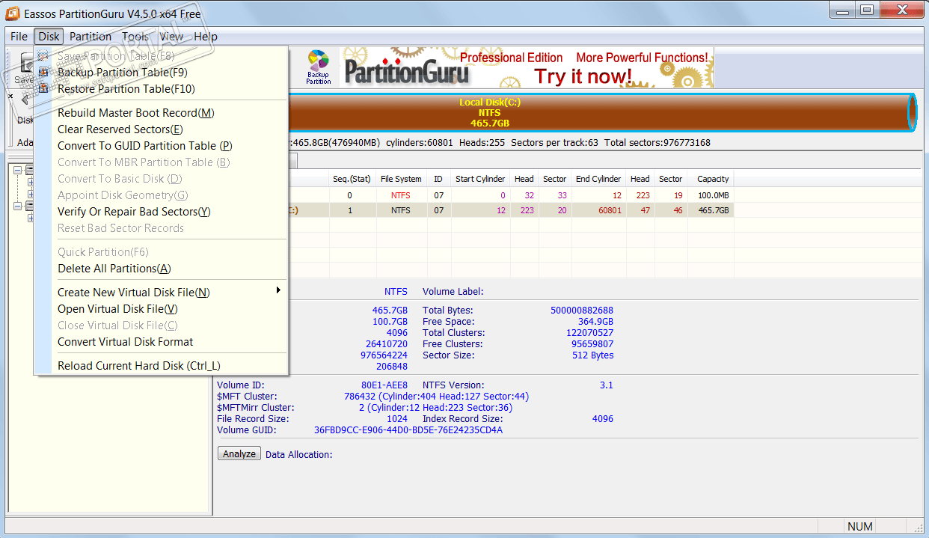Click the NUM indicator in the status bar
Image resolution: width=929 pixels, height=538 pixels.
point(860,526)
